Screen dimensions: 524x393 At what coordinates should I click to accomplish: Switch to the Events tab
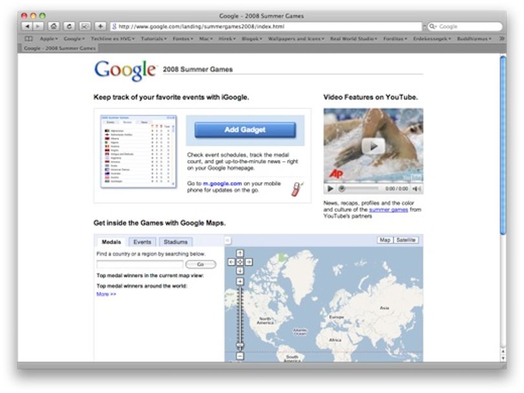(142, 241)
